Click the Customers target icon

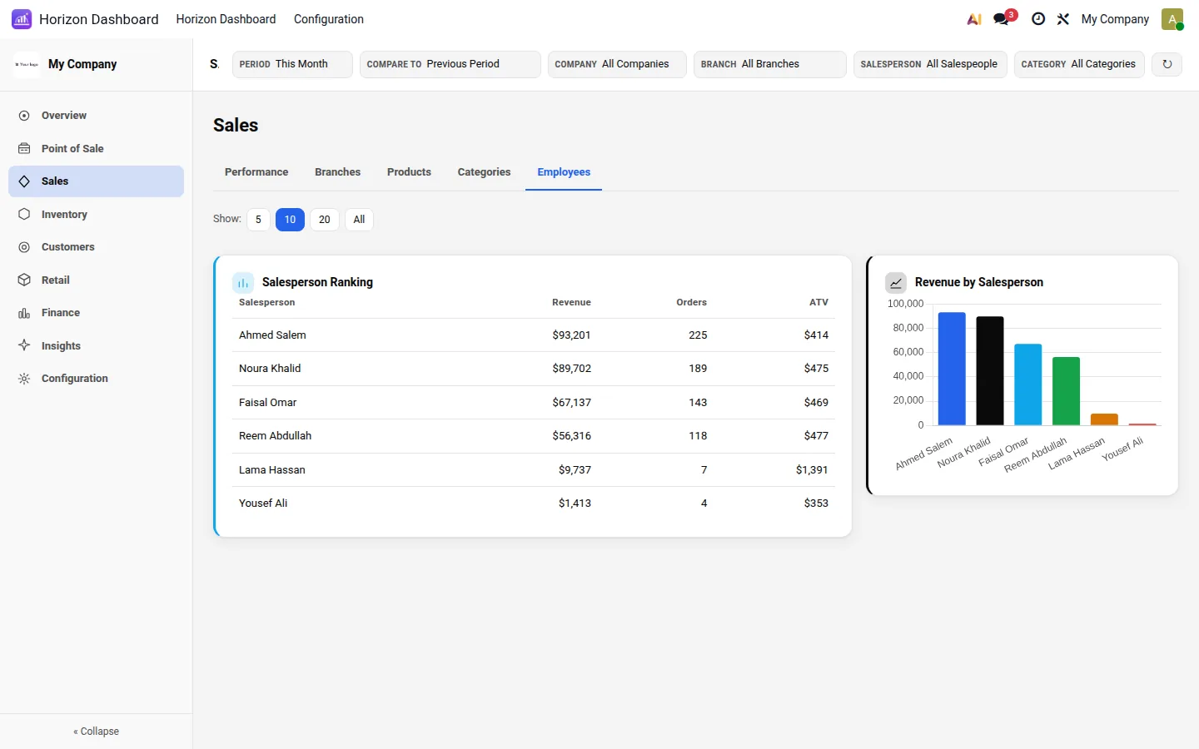point(24,247)
